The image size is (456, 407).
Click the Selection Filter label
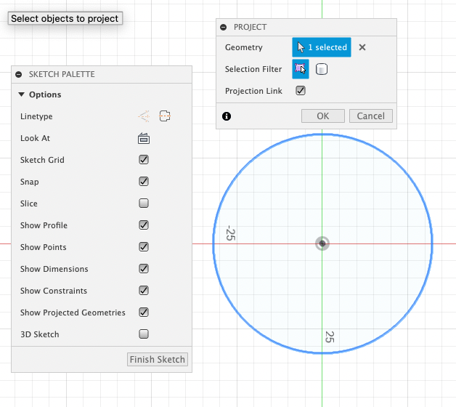coord(253,69)
